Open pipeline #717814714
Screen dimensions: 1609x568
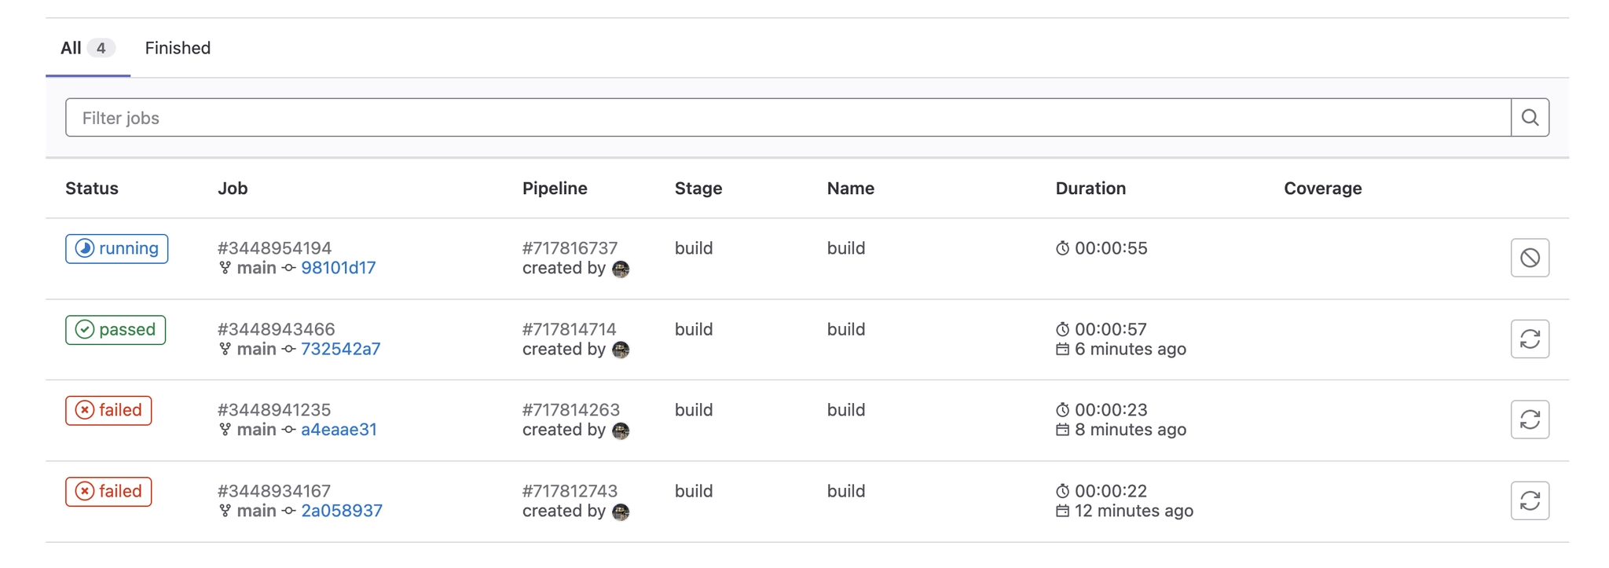point(569,329)
